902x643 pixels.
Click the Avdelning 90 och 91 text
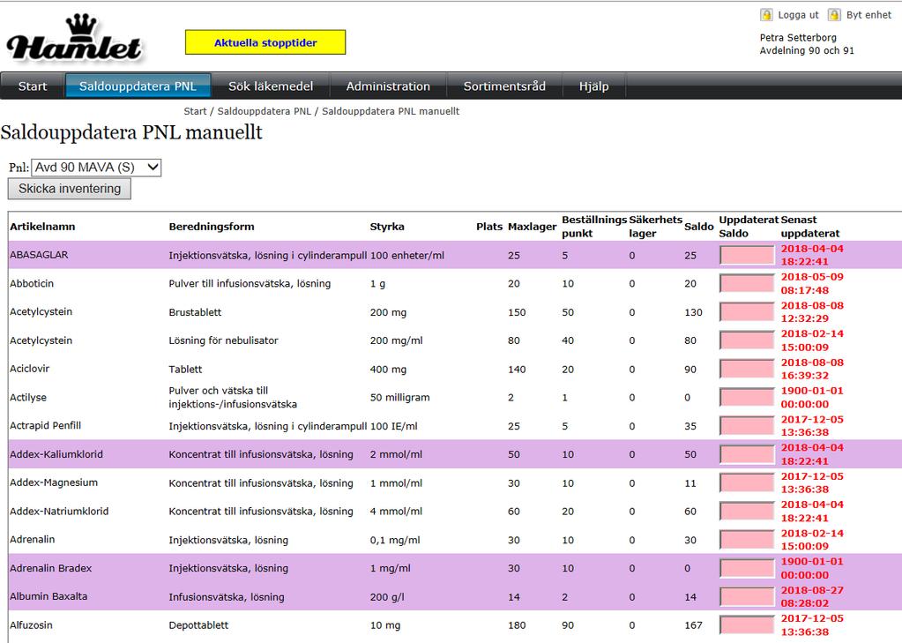pos(807,50)
